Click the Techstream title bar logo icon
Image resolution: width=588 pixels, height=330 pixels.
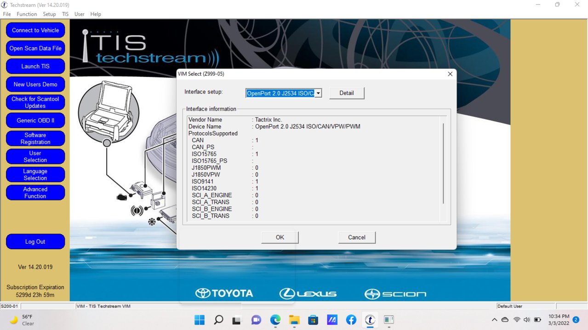pos(4,5)
